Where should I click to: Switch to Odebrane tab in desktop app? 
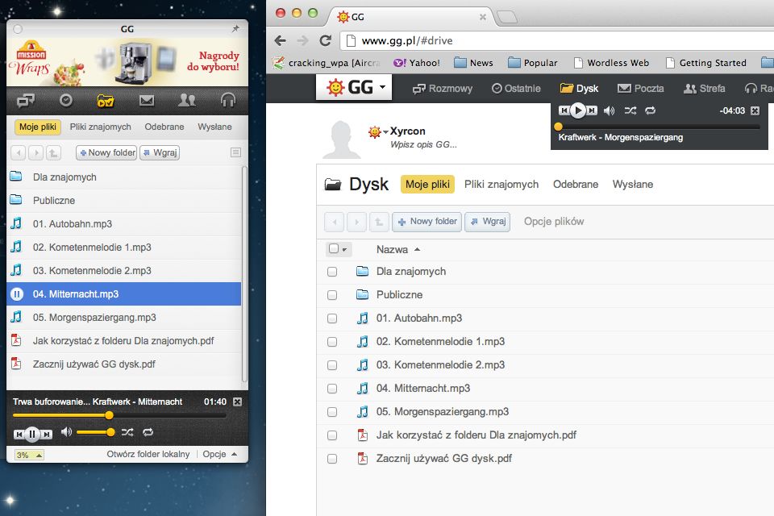click(164, 127)
